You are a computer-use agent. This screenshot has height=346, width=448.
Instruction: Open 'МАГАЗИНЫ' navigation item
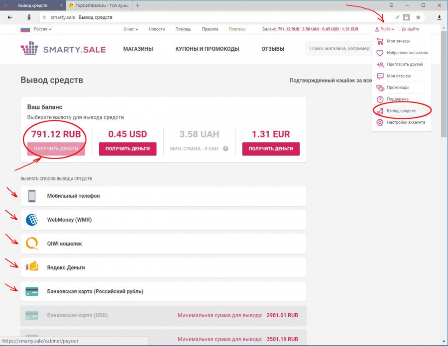tap(138, 49)
